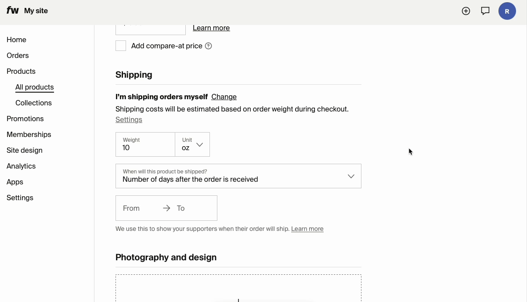This screenshot has height=302, width=527.
Task: Open the plus create icon
Action: (466, 11)
